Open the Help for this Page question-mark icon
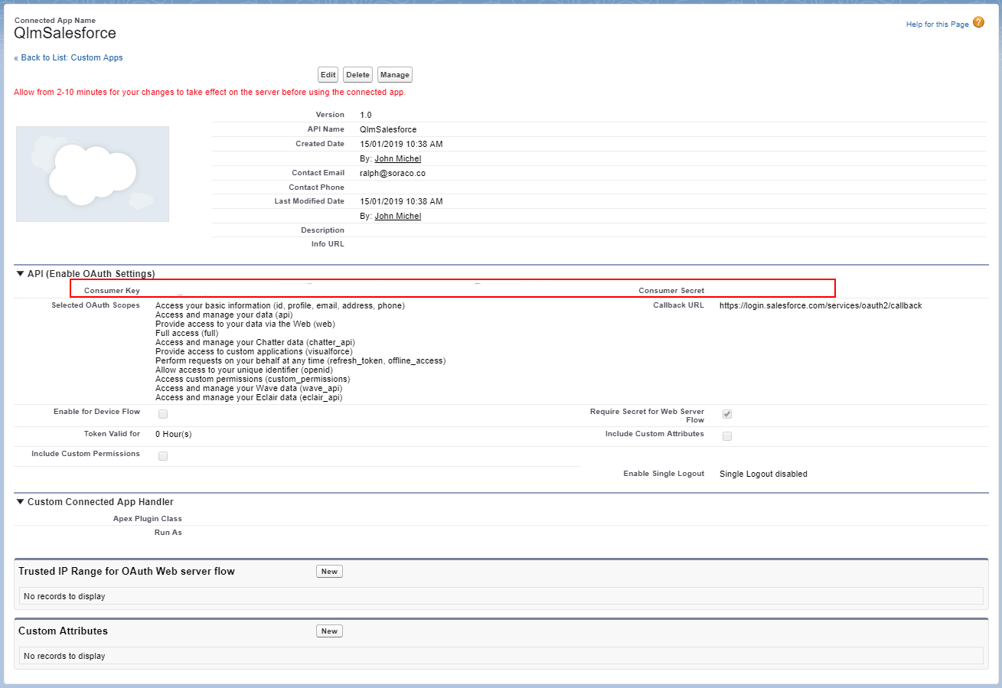The width and height of the screenshot is (1002, 688). point(978,23)
